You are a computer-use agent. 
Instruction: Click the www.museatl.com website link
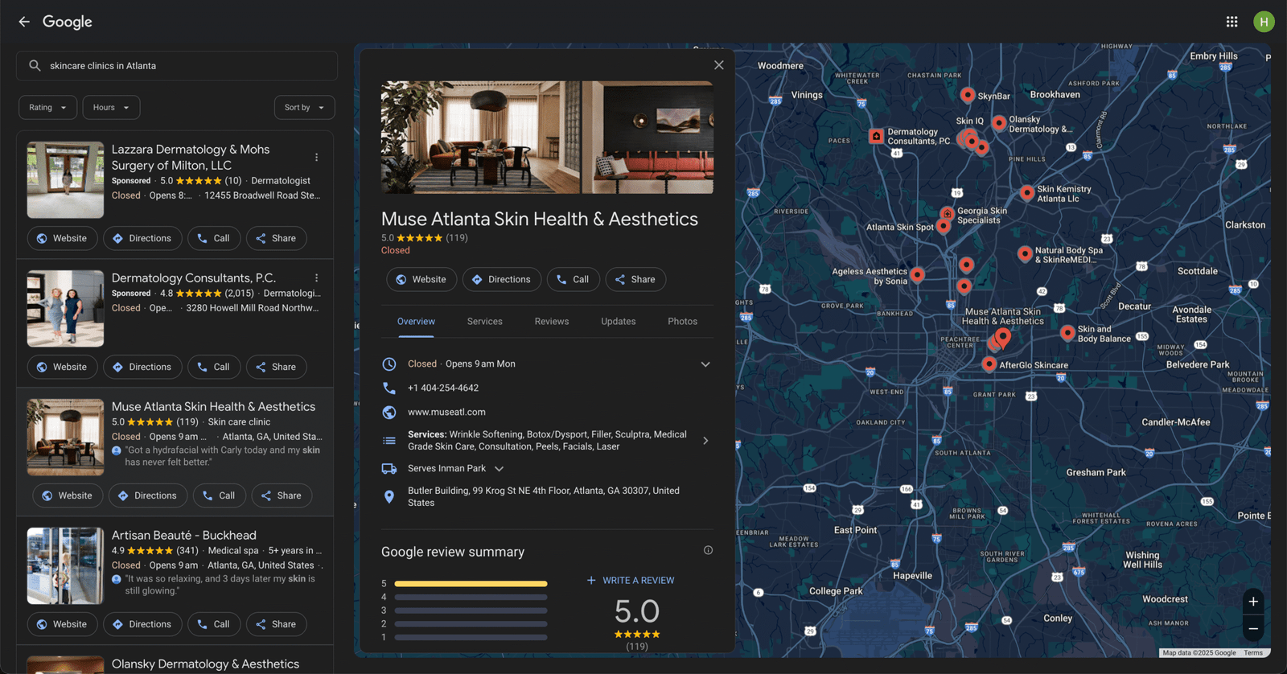446,413
